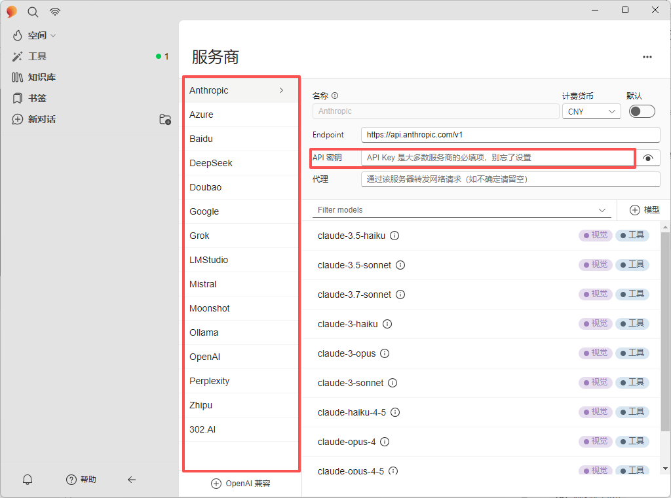The width and height of the screenshot is (671, 498).
Task: Select the Doubao provider
Action: coord(241,187)
